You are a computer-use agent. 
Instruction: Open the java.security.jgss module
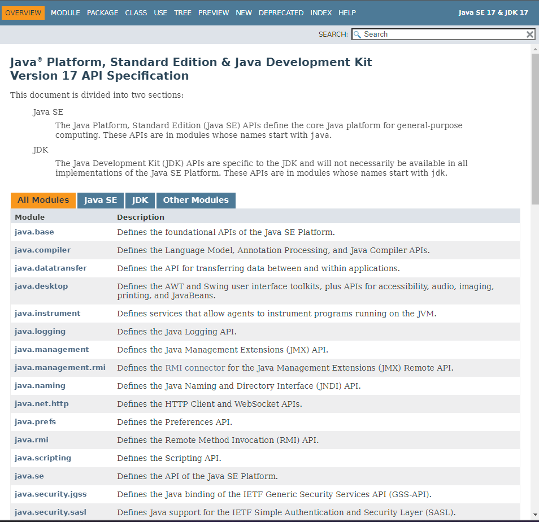50,494
